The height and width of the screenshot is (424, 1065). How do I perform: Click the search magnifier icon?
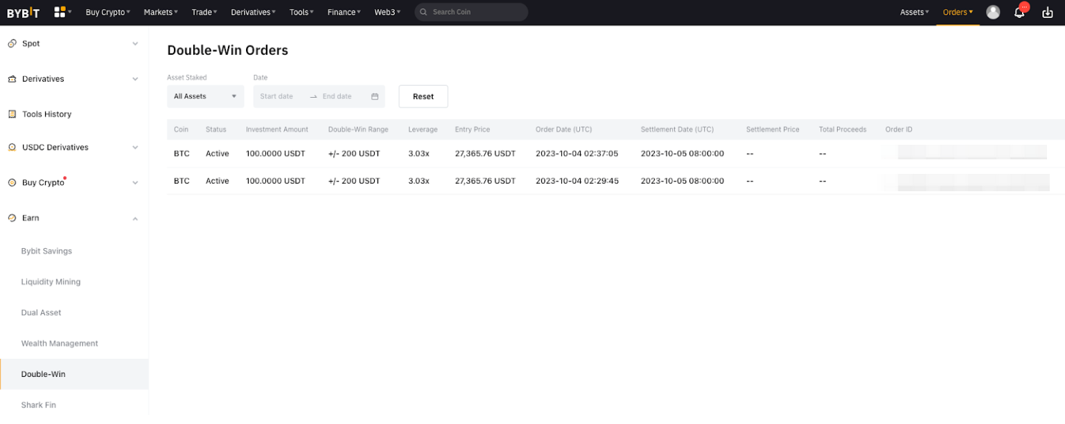[x=423, y=12]
